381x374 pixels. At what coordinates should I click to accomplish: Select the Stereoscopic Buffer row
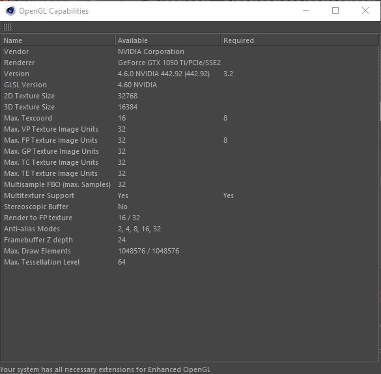[x=190, y=207]
